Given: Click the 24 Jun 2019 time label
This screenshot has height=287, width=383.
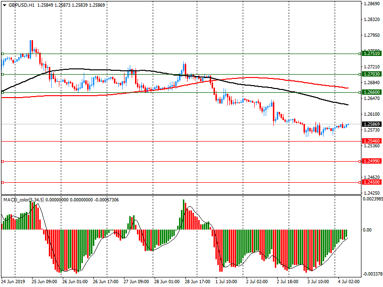Looking at the screenshot, I should [x=13, y=282].
